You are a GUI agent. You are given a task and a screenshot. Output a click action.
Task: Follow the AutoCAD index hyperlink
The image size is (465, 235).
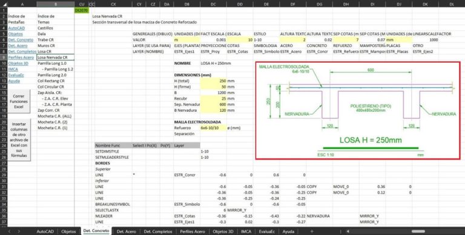pos(16,28)
